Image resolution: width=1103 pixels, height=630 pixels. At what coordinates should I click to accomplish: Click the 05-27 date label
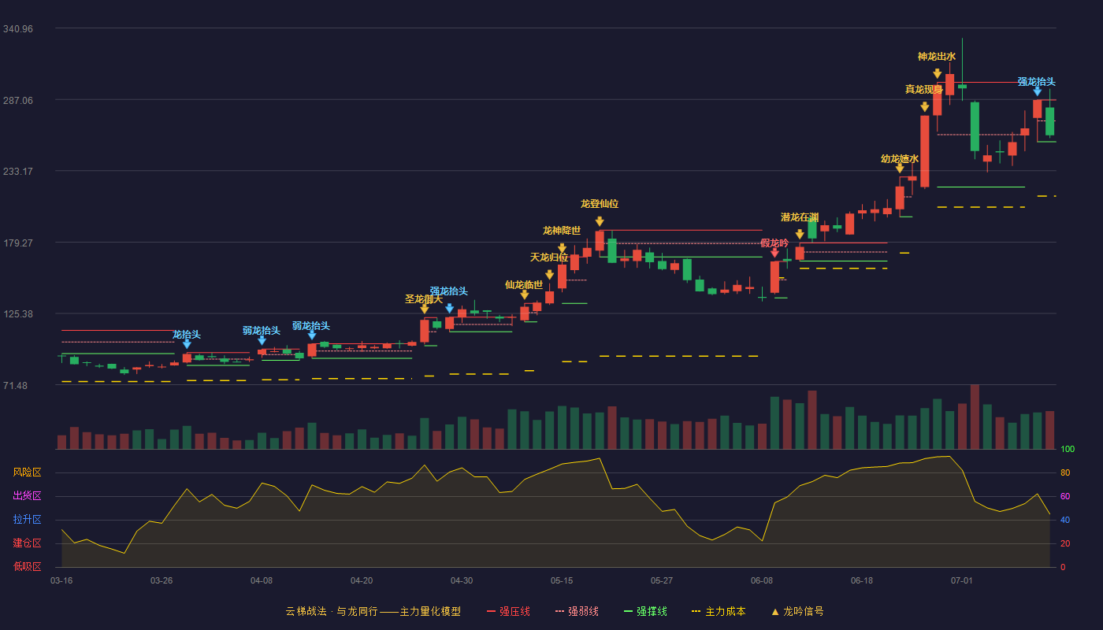coord(662,580)
